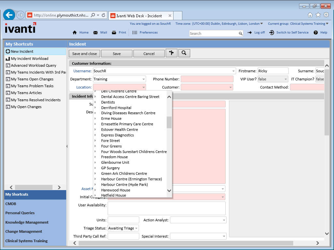
Task: Click the Save and close button
Action: 84,54
